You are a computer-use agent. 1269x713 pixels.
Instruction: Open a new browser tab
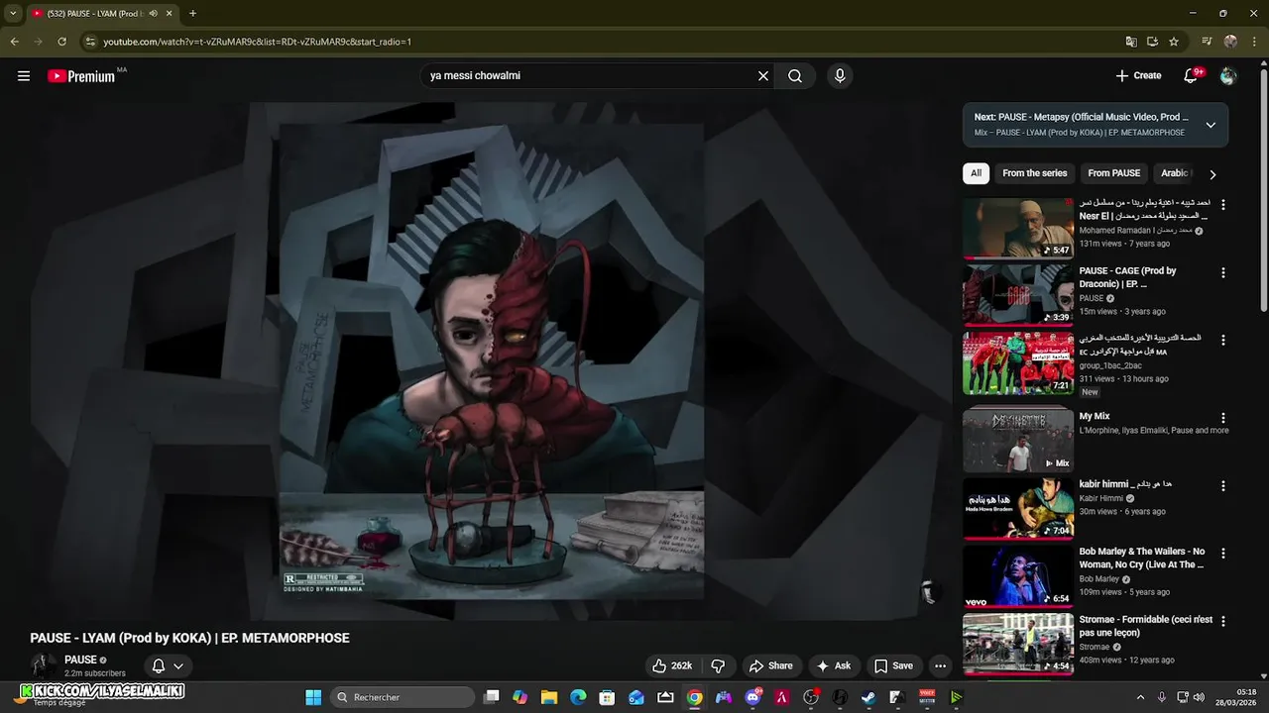[192, 14]
